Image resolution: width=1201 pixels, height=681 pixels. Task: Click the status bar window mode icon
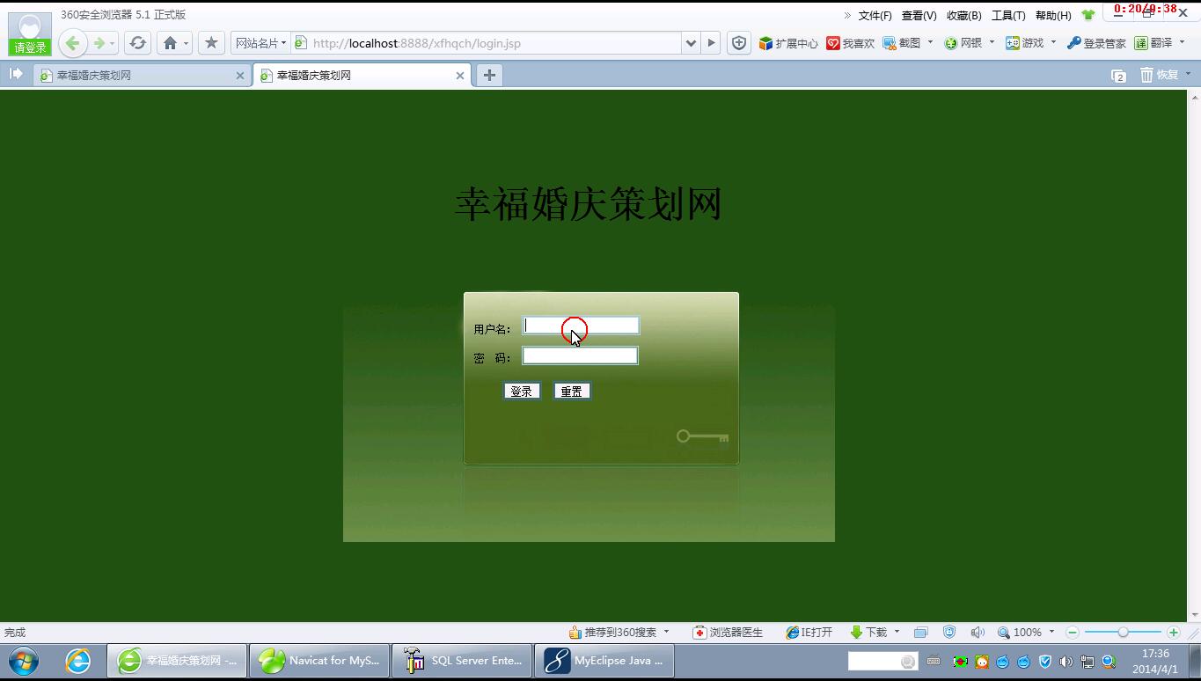(x=921, y=633)
